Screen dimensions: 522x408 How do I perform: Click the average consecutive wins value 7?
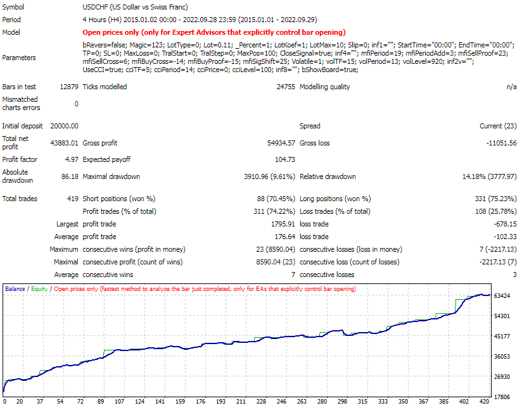[293, 275]
